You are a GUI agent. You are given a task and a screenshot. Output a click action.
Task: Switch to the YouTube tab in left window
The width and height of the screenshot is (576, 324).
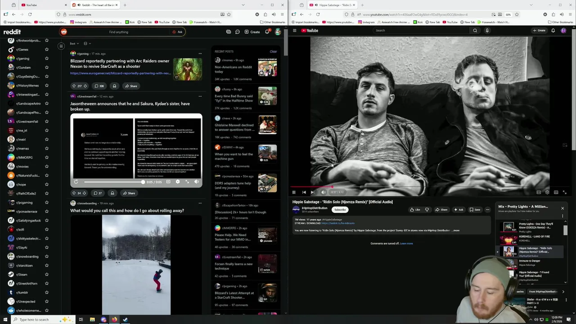click(x=44, y=5)
